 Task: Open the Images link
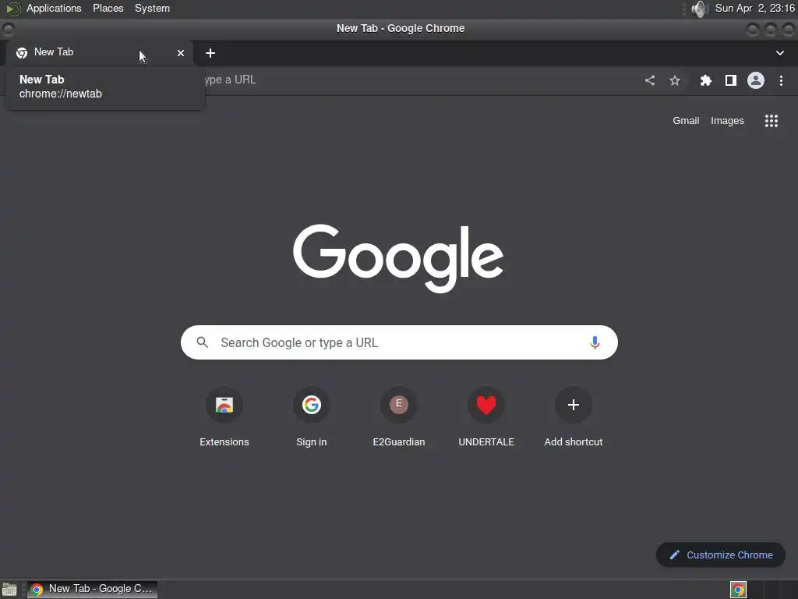727,121
